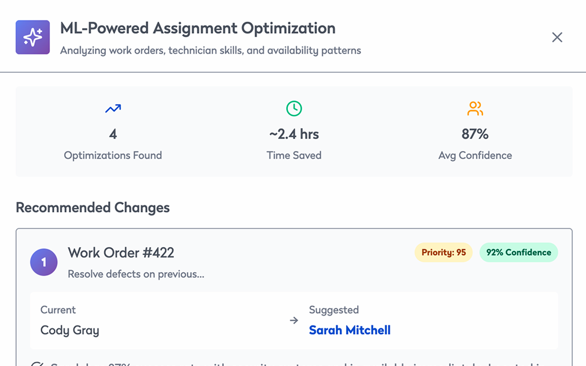Click the 'Suggested' label above Sarah Mitchell

click(334, 310)
